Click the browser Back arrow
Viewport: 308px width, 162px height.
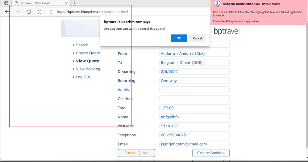(x=7, y=12)
